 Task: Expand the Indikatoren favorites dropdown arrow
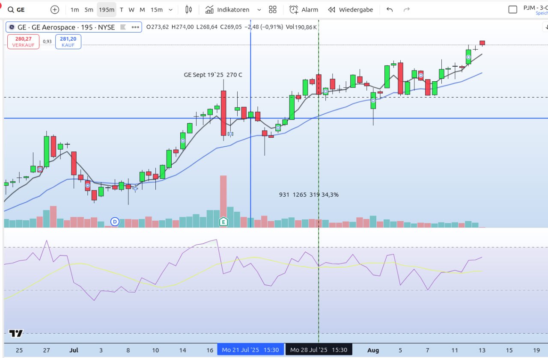pos(259,9)
